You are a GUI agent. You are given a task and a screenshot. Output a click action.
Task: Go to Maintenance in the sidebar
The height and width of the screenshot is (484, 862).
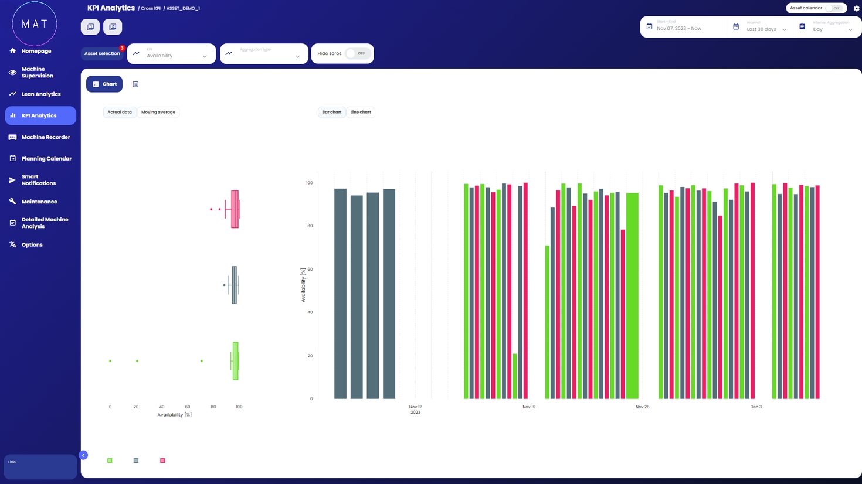point(39,202)
